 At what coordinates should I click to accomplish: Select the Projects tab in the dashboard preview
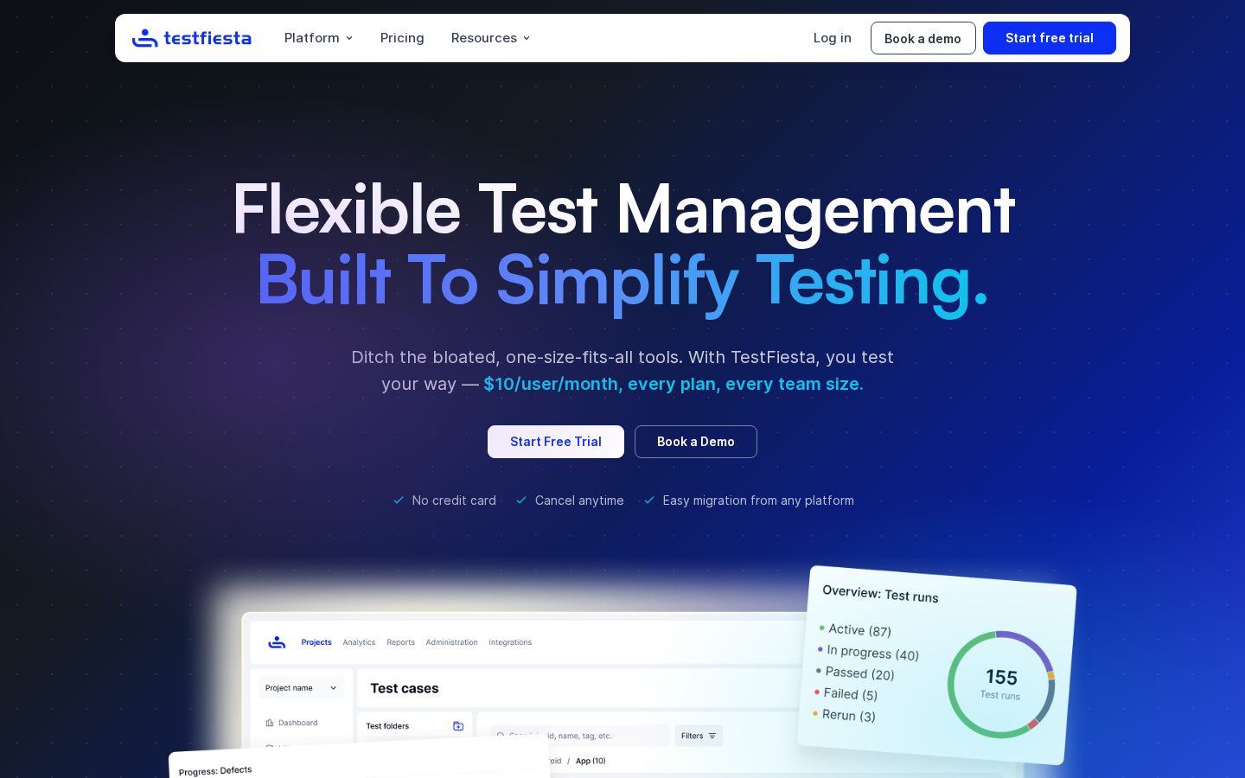(316, 642)
